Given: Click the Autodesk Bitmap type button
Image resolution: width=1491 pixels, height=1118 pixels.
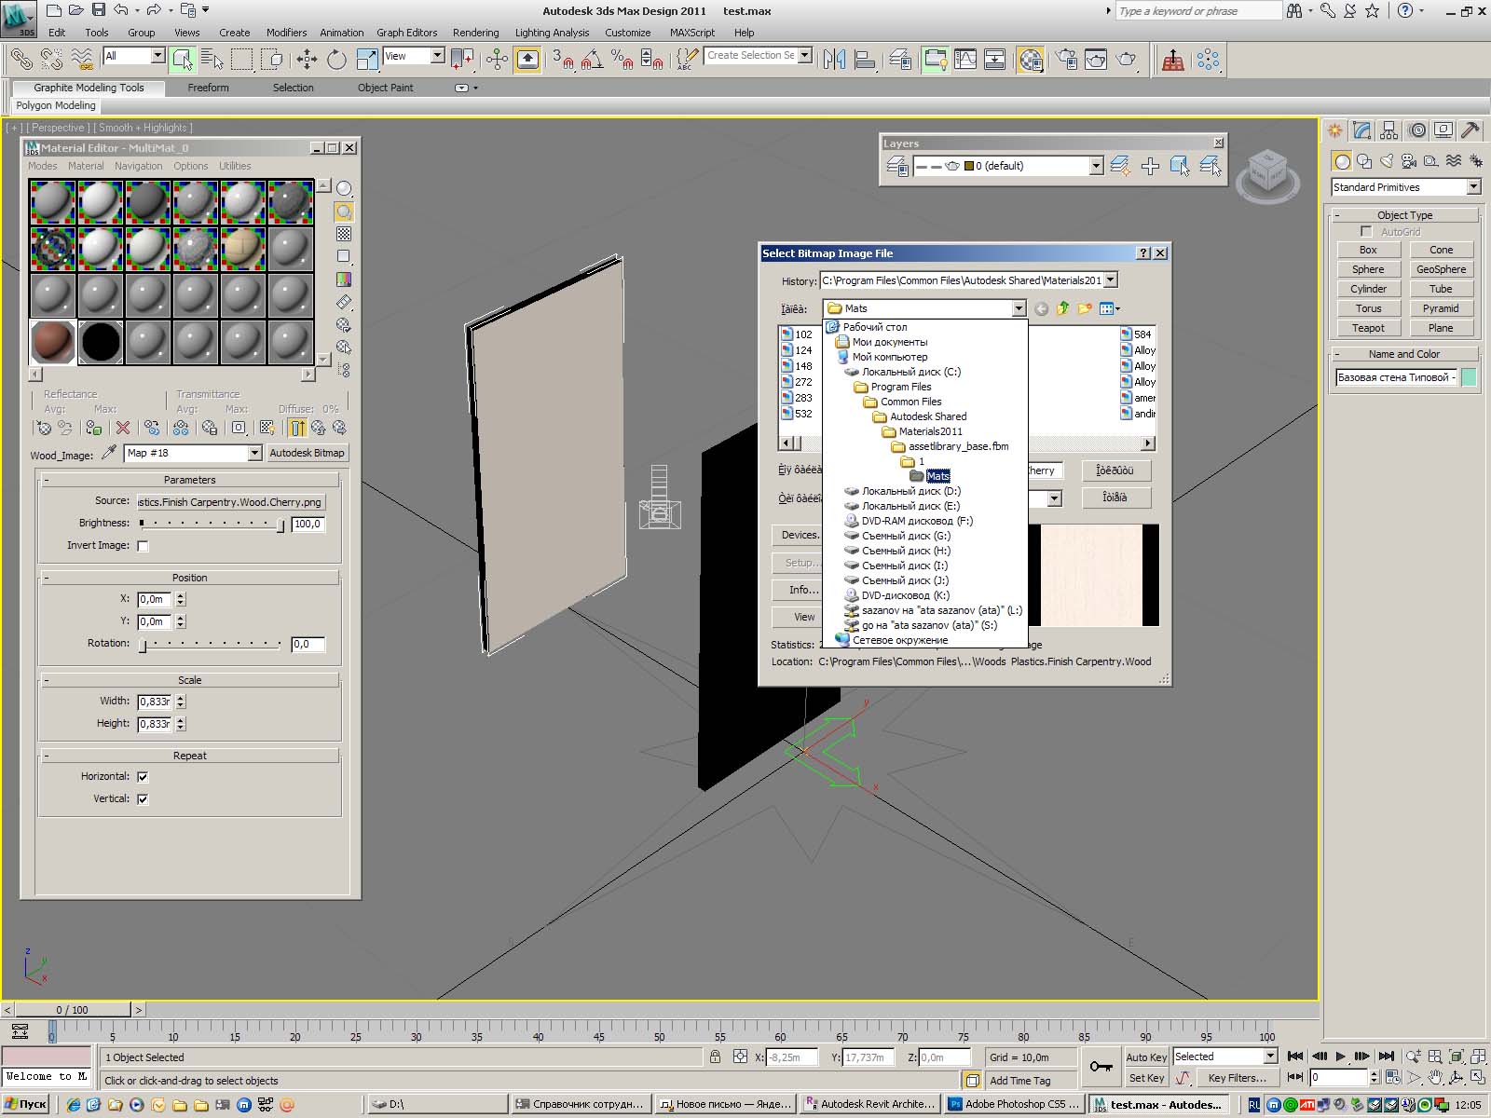Looking at the screenshot, I should tap(307, 453).
